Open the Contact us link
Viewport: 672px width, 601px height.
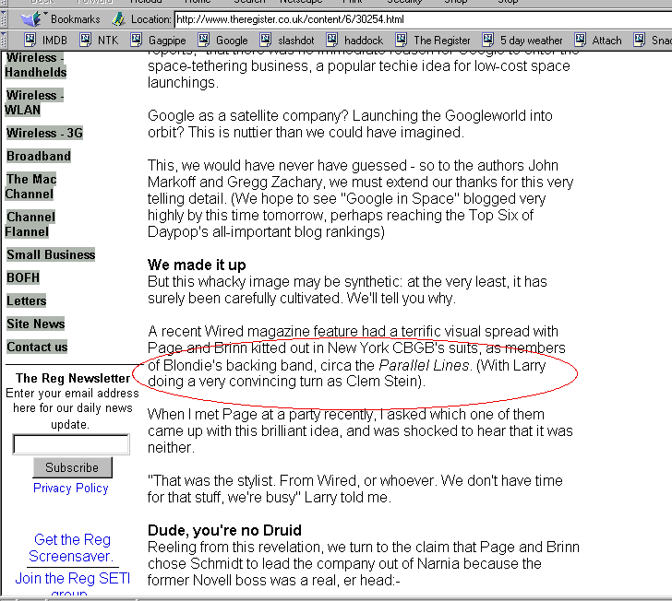(x=37, y=347)
